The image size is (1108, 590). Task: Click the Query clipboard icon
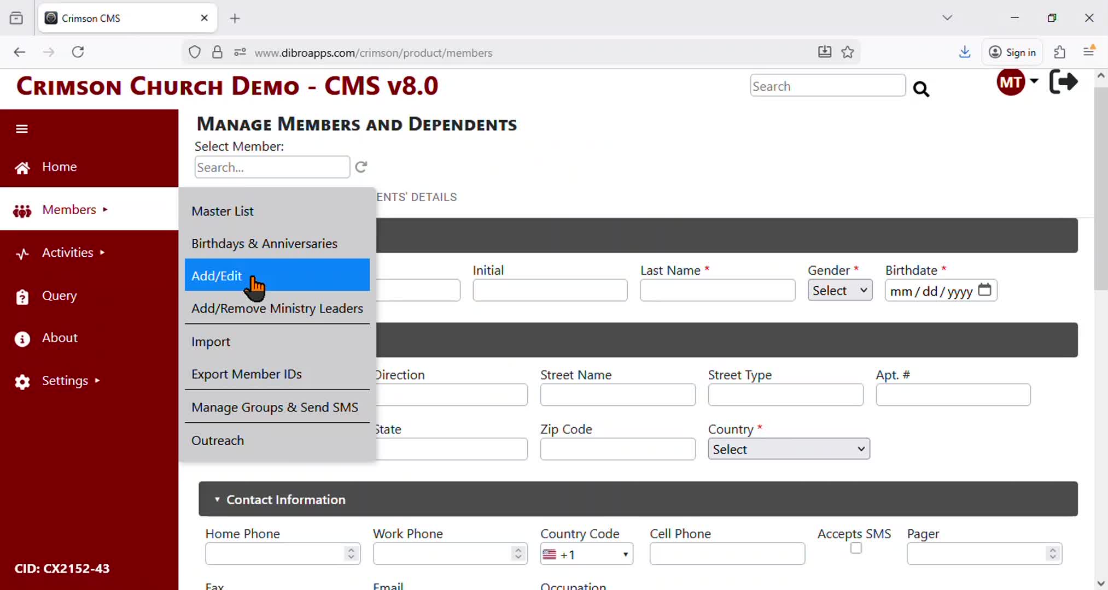22,297
